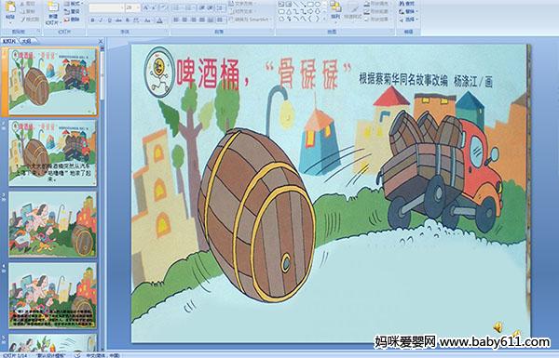
Task: Click the Find button in editing group
Action: 408,4
